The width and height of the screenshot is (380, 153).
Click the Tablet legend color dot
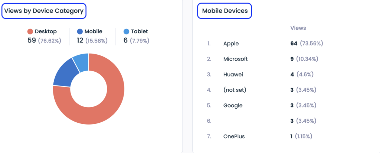point(127,32)
